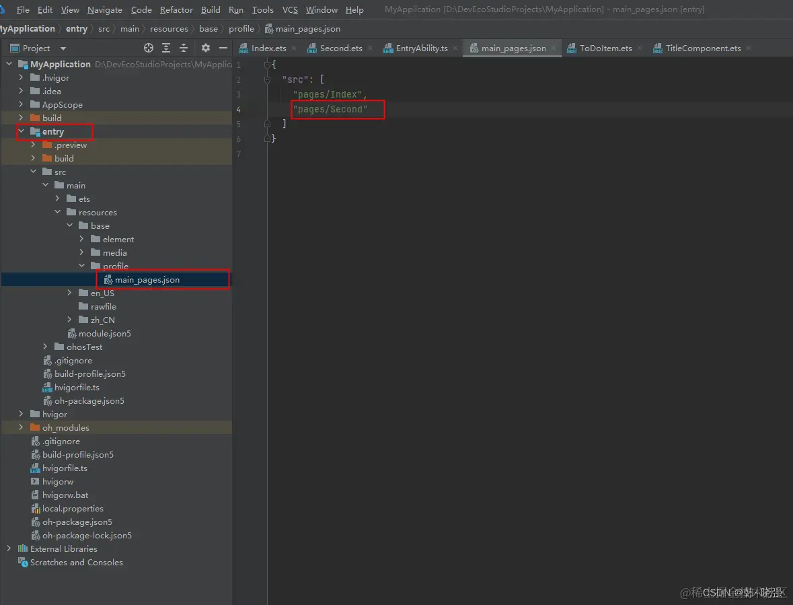
Task: Click the entry breadcrumb in navigation bar
Action: (x=77, y=29)
